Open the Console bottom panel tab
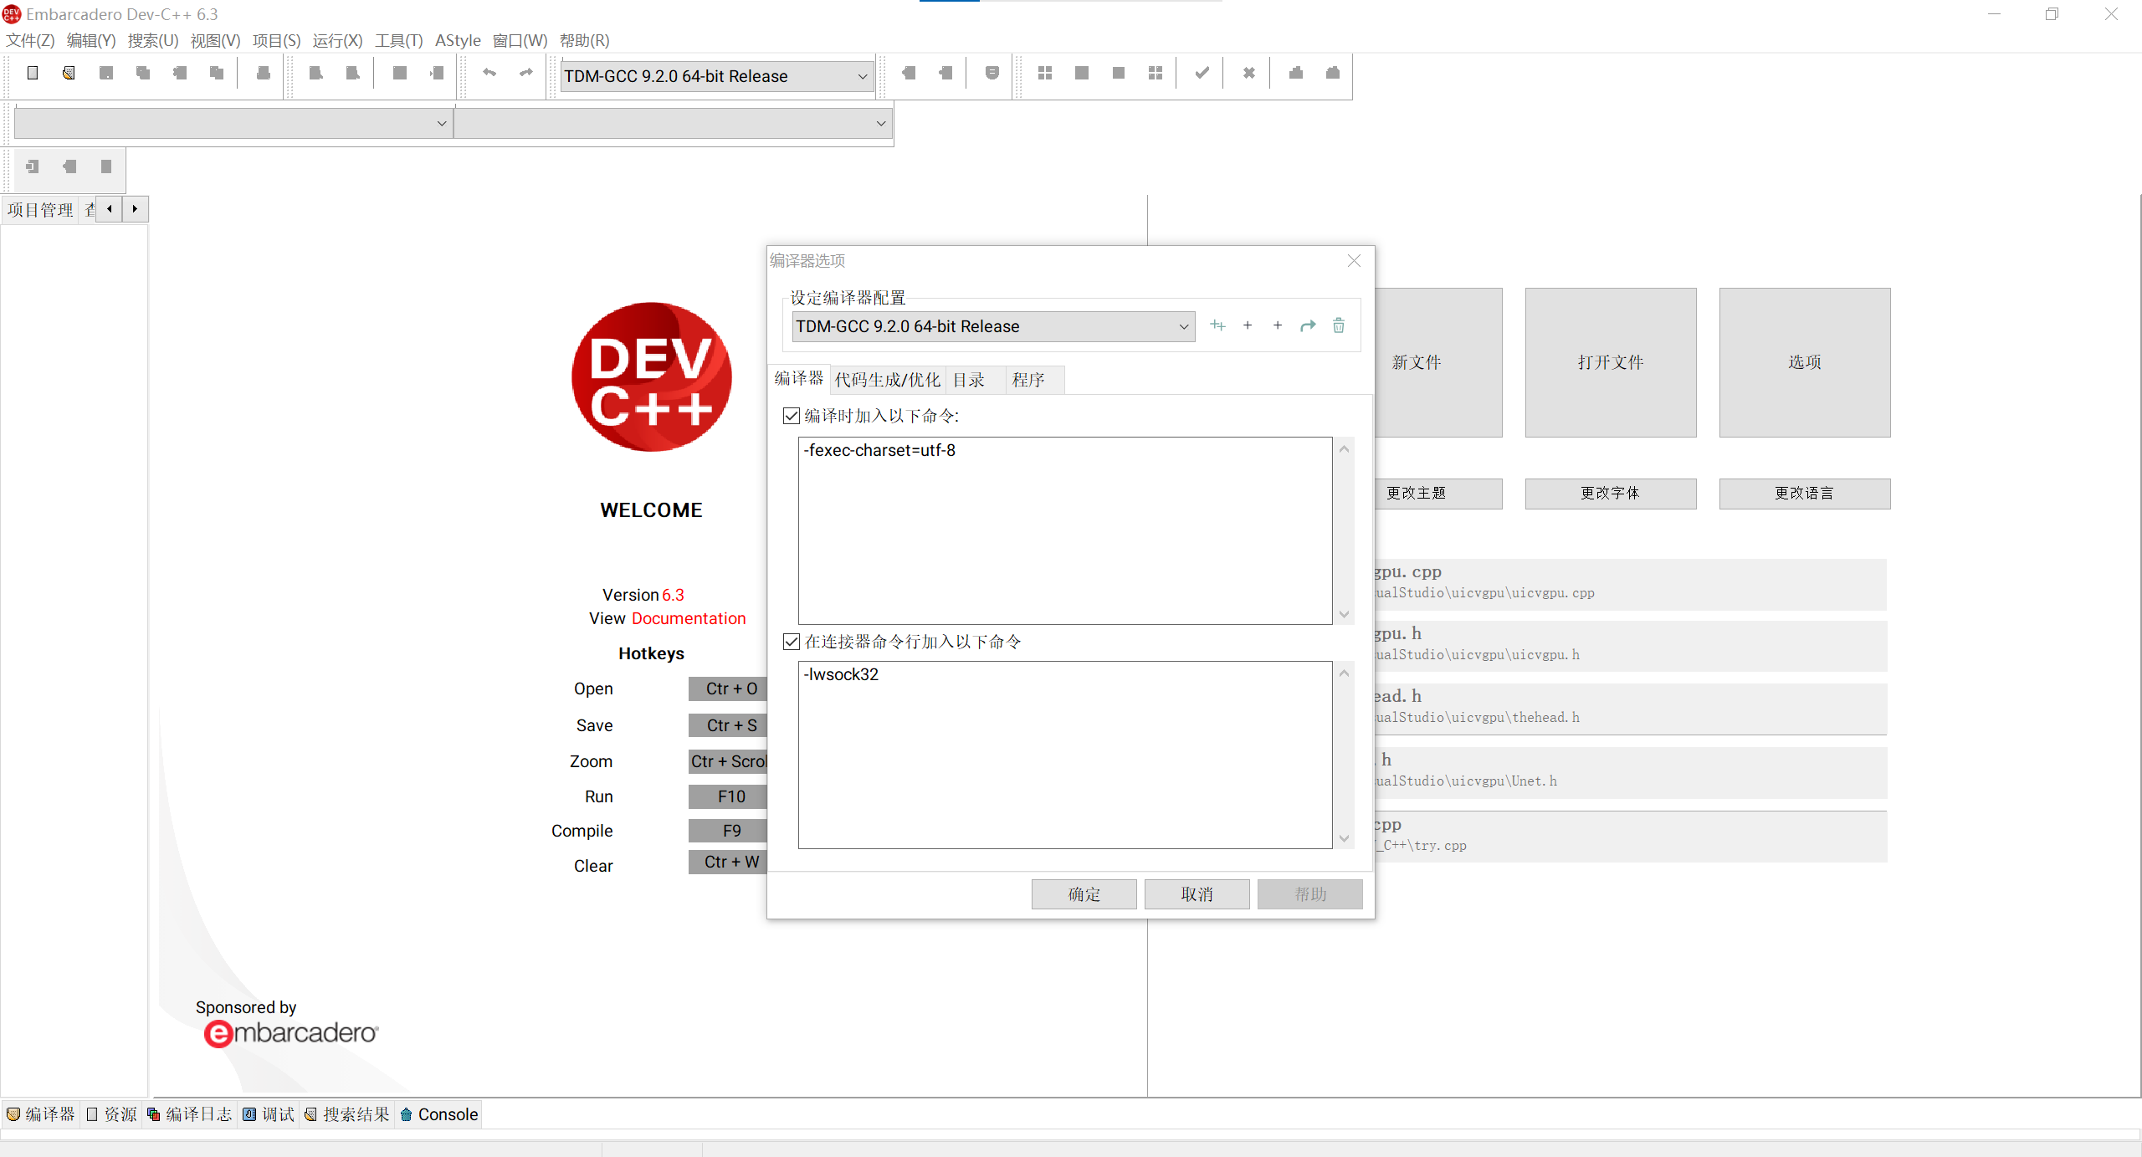 pos(439,1114)
